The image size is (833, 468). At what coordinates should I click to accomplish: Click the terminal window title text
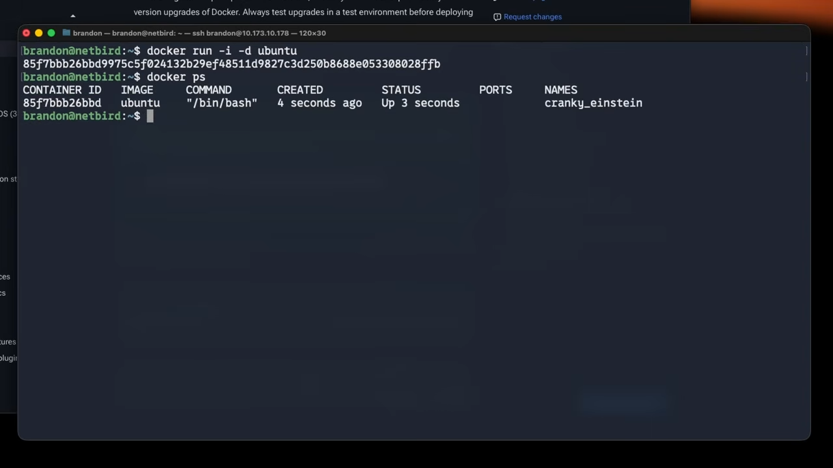(199, 33)
